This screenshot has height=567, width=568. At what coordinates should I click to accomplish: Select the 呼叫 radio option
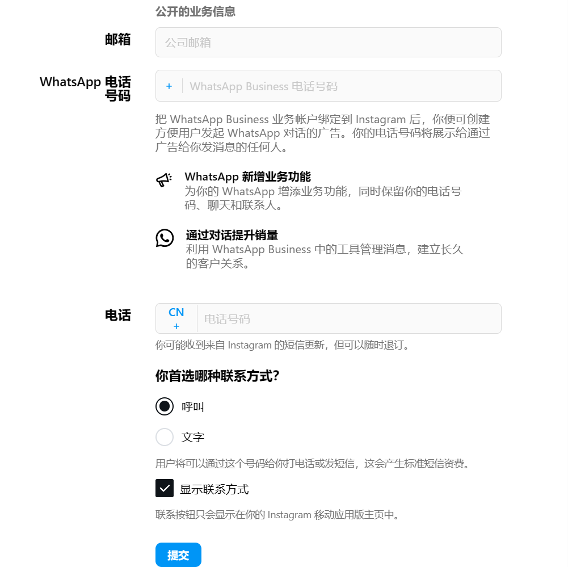point(165,406)
